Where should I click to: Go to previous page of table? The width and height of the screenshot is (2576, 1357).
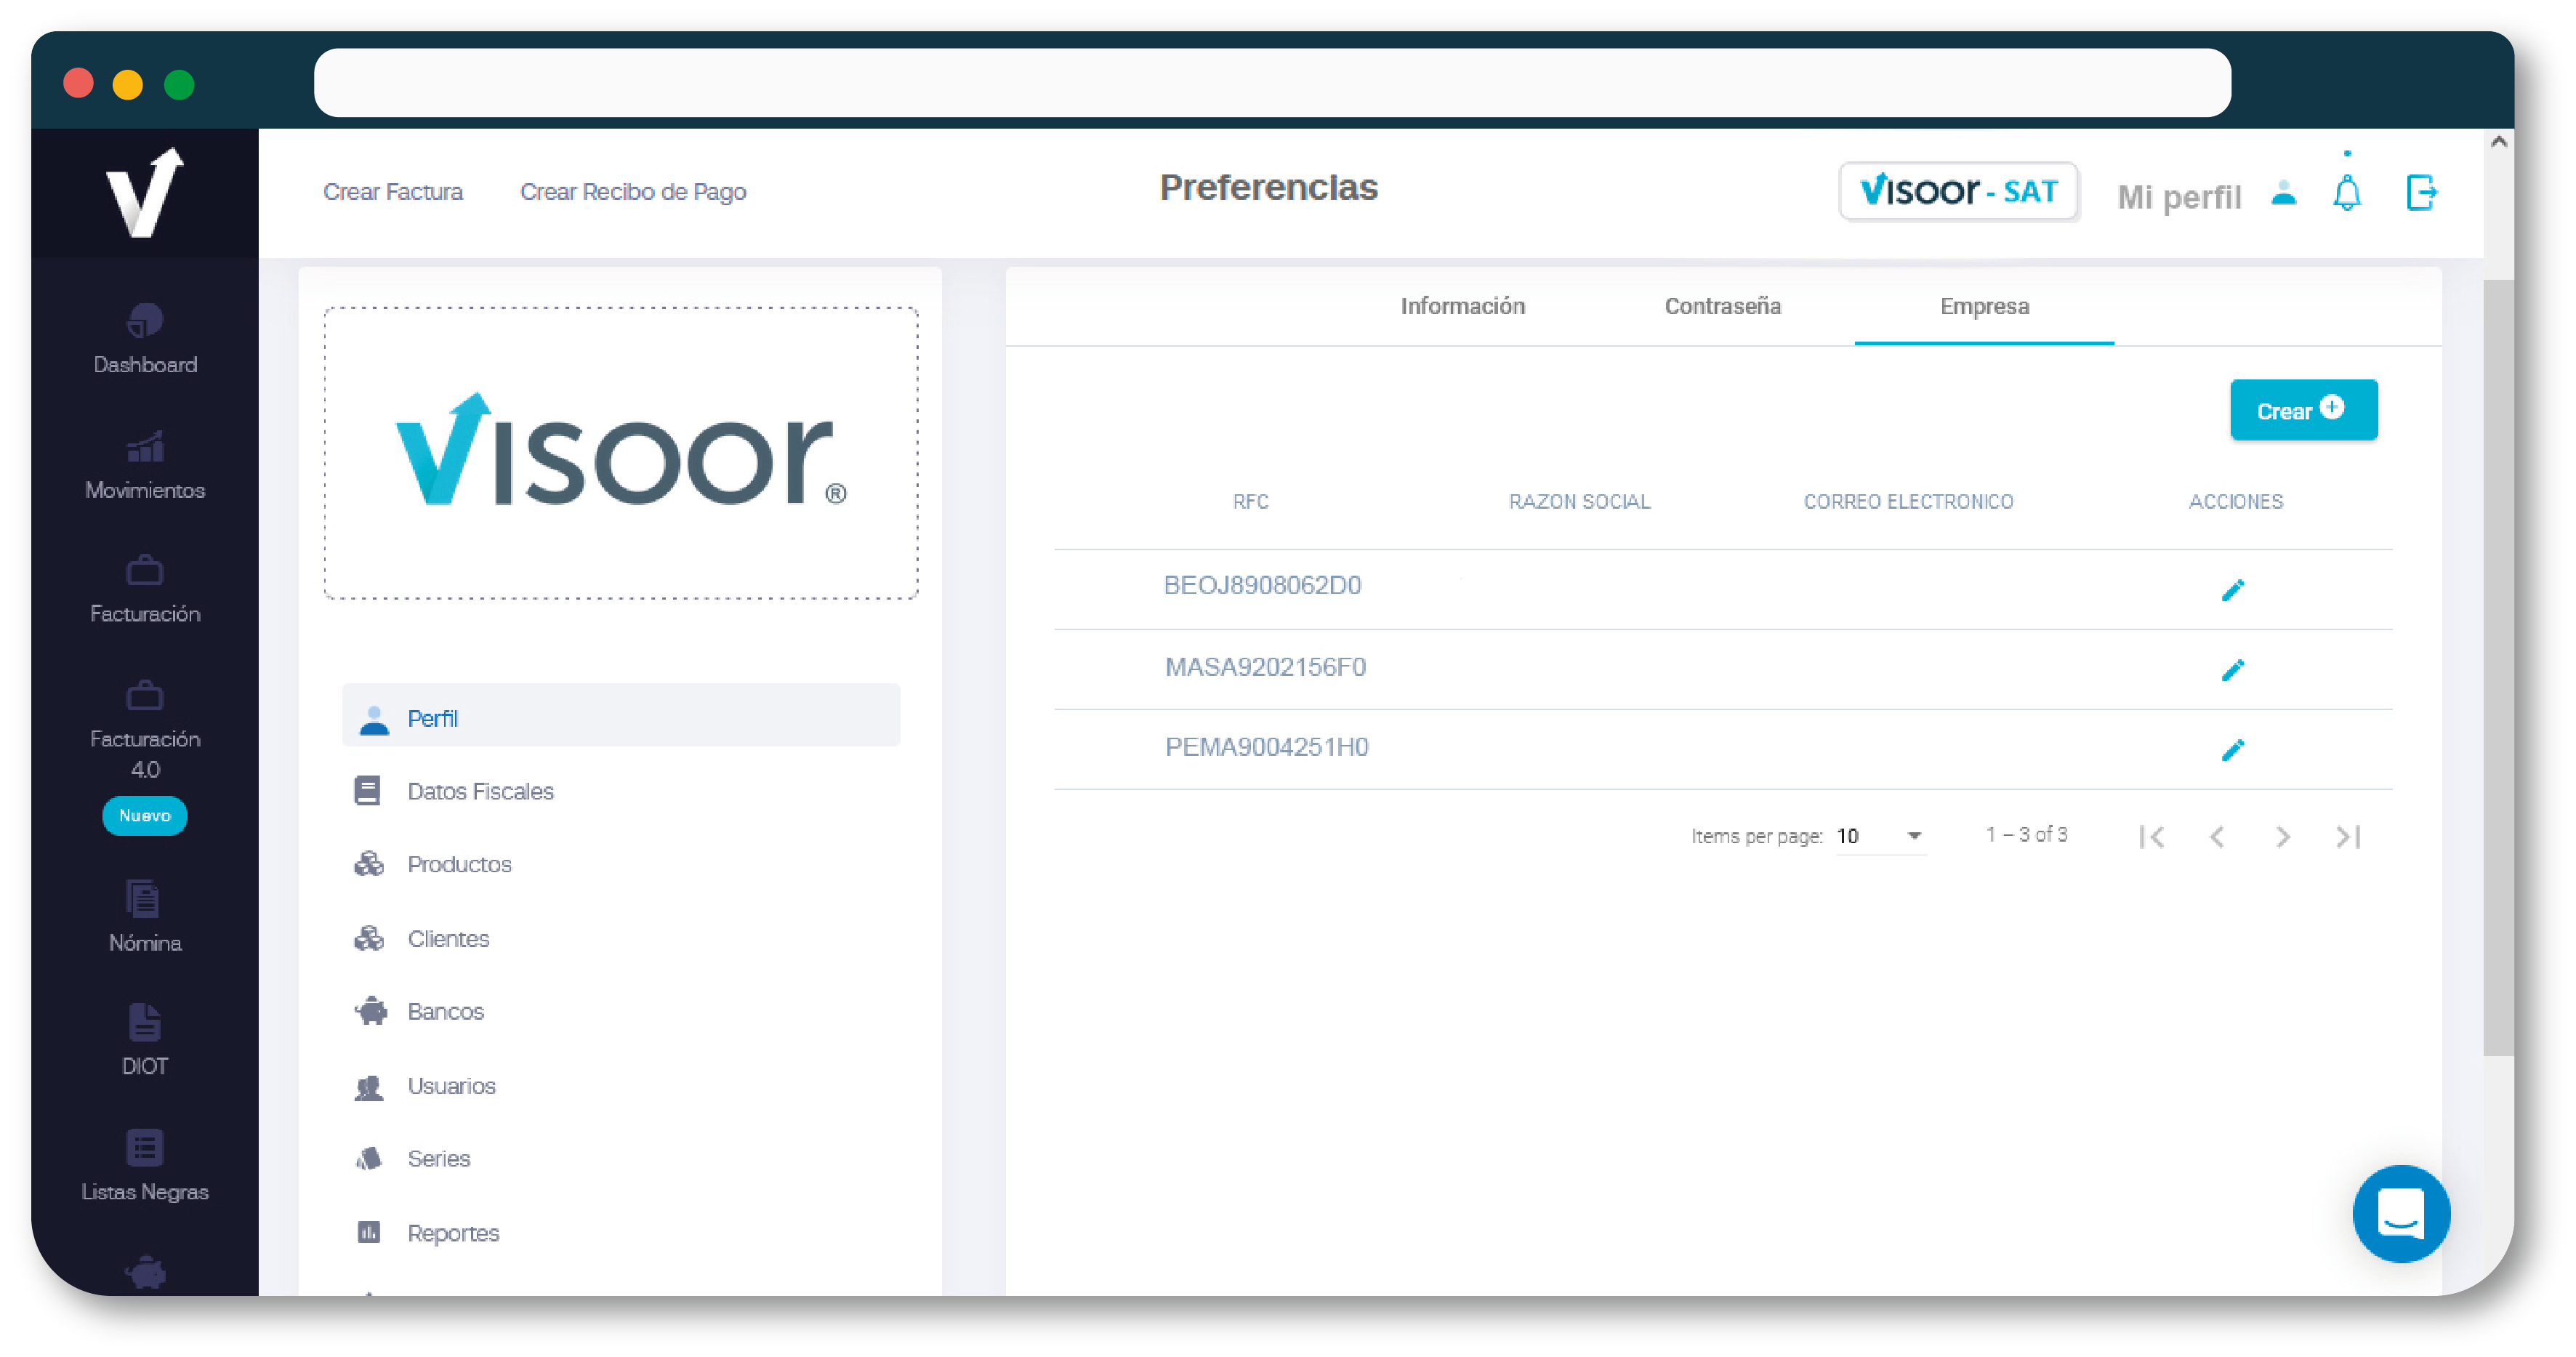(x=2217, y=836)
